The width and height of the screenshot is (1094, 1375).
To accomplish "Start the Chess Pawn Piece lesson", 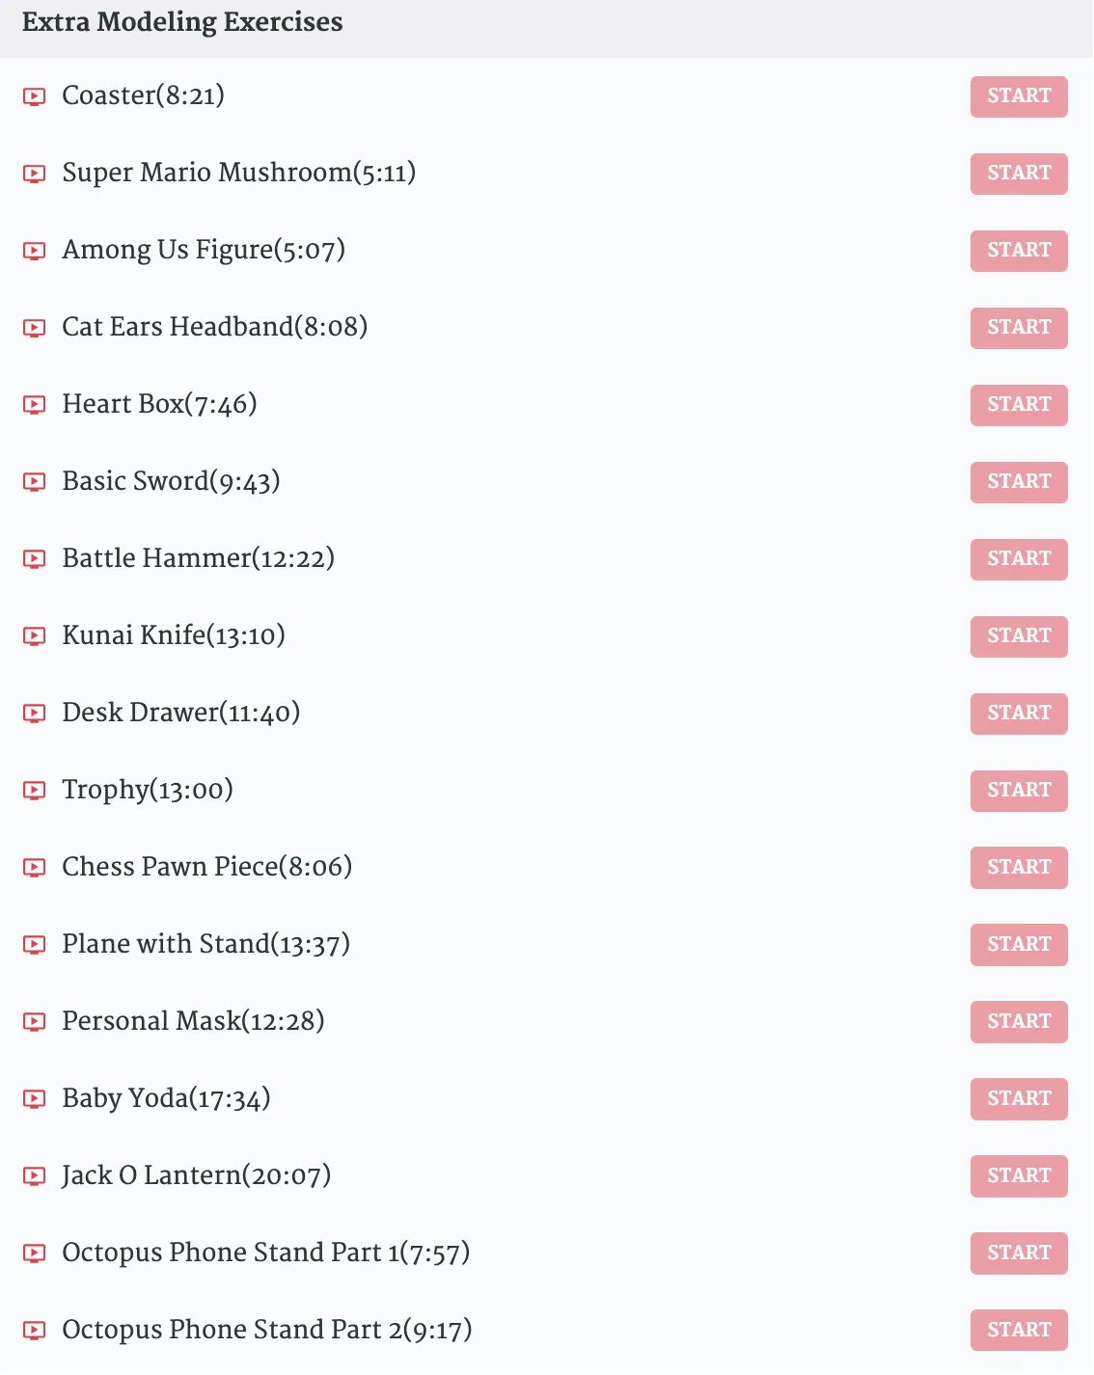I will tap(1019, 868).
